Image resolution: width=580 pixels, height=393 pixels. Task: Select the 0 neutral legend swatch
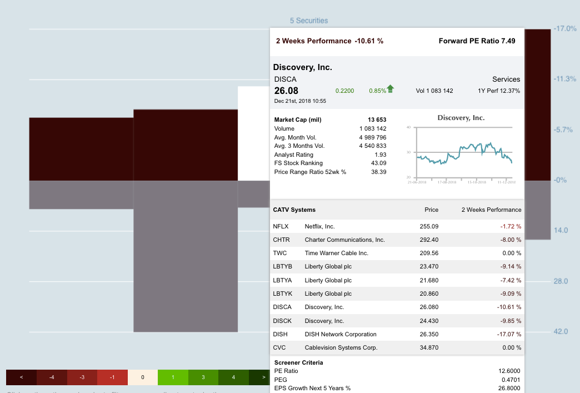click(143, 377)
